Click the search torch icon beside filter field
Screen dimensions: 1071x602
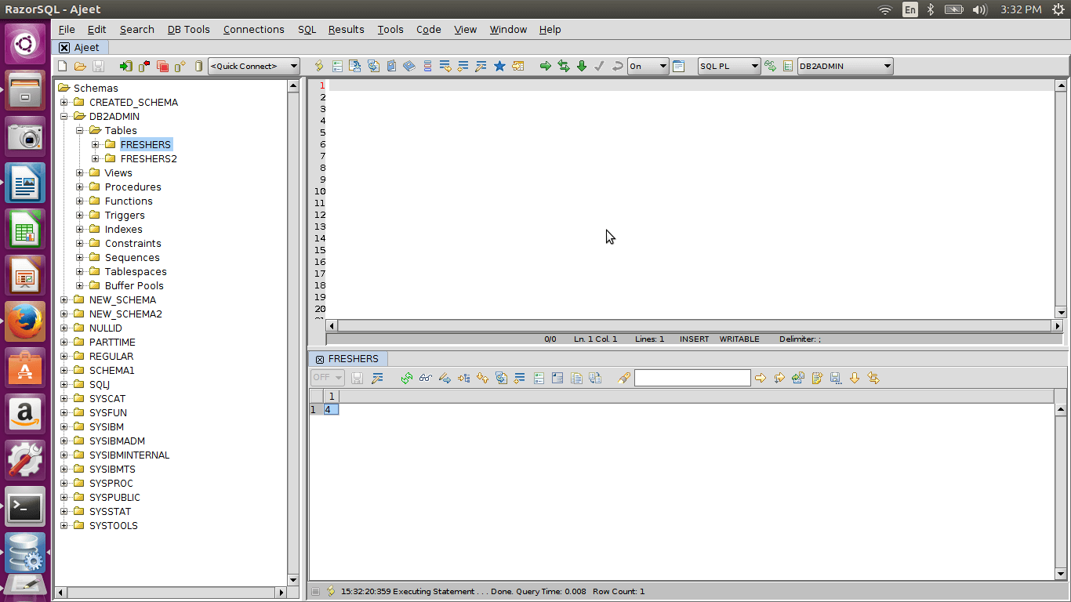[623, 378]
